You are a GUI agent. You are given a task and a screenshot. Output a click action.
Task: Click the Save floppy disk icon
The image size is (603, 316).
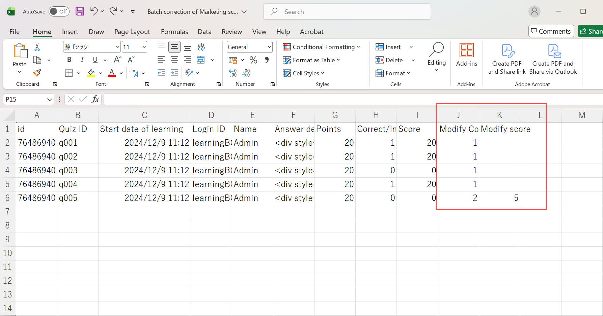(x=80, y=11)
